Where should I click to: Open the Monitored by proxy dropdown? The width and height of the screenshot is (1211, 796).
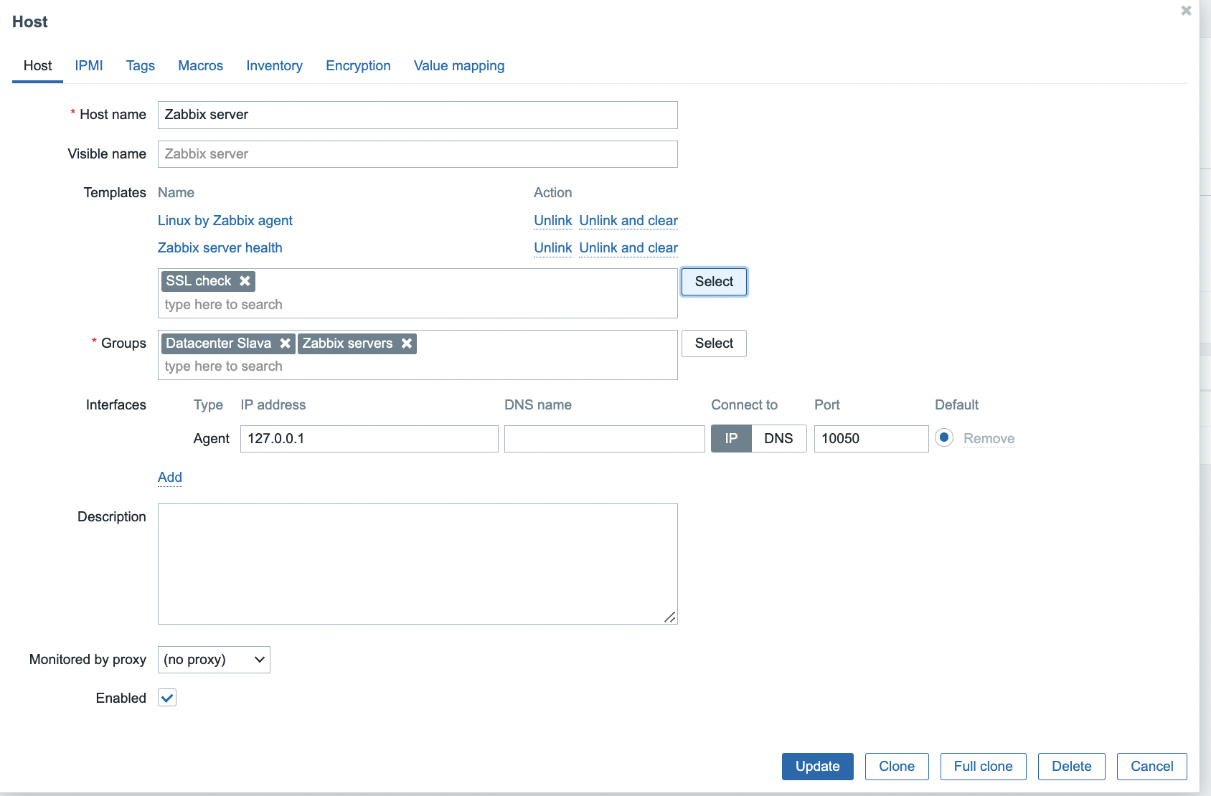click(214, 660)
